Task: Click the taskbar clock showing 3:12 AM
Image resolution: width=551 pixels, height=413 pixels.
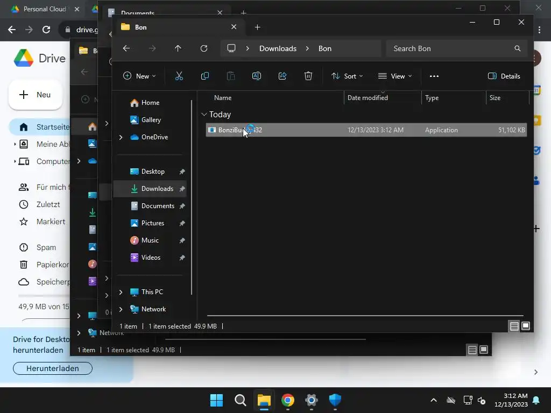Action: pyautogui.click(x=511, y=400)
